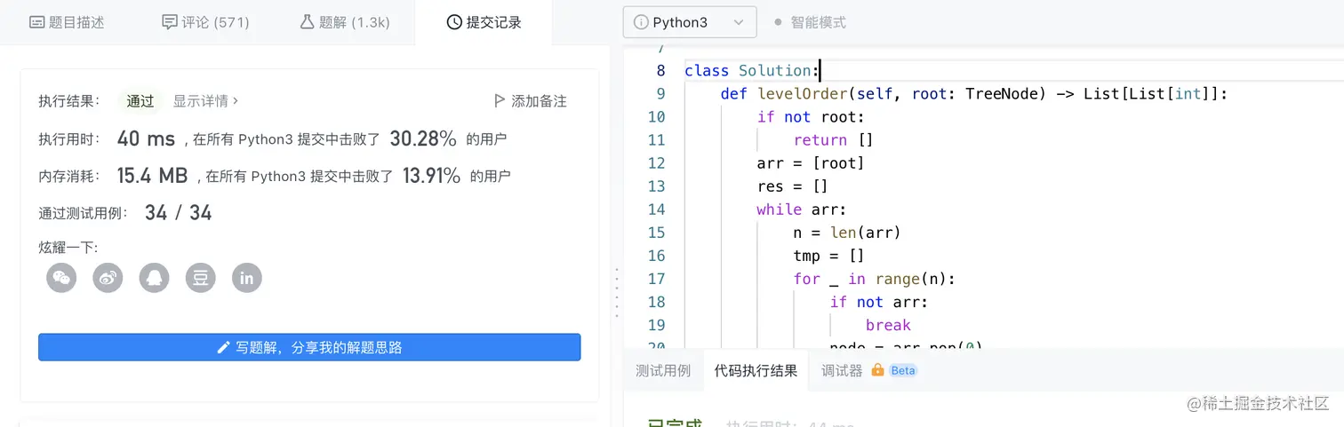
Task: Click the 'for _ in range(n):' line
Action: [875, 279]
